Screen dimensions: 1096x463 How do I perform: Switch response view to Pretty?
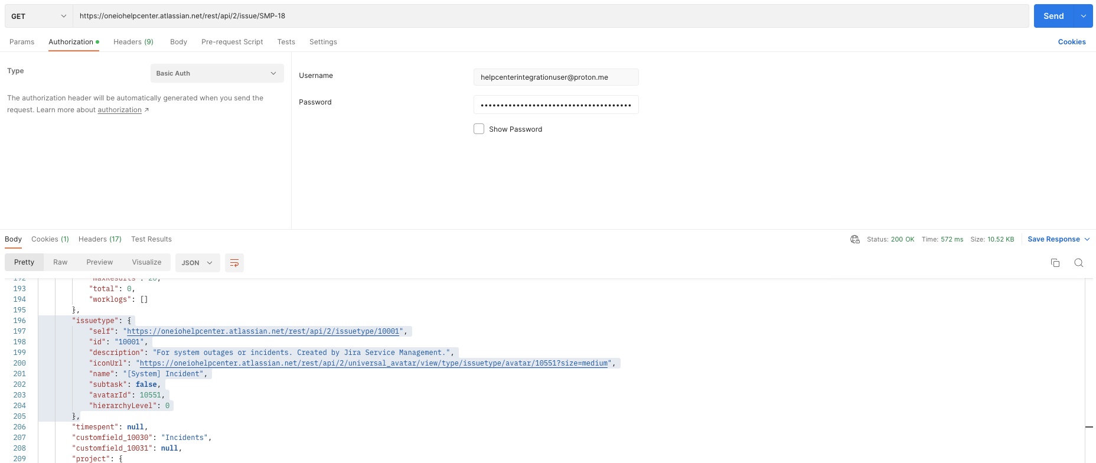tap(24, 262)
